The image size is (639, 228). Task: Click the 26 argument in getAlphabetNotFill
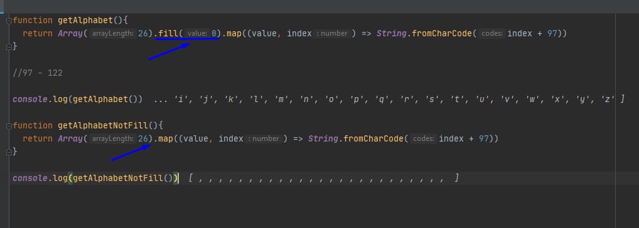pyautogui.click(x=142, y=138)
